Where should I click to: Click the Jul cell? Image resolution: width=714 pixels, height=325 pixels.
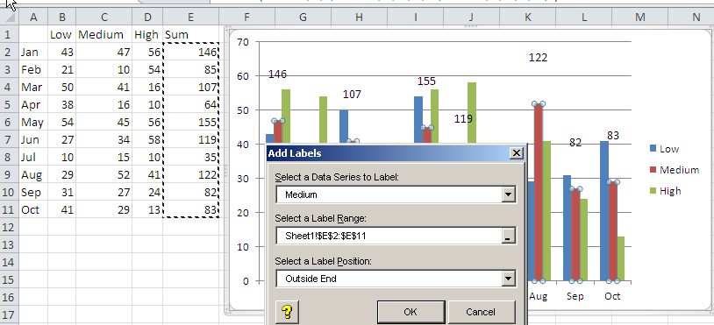(33, 157)
